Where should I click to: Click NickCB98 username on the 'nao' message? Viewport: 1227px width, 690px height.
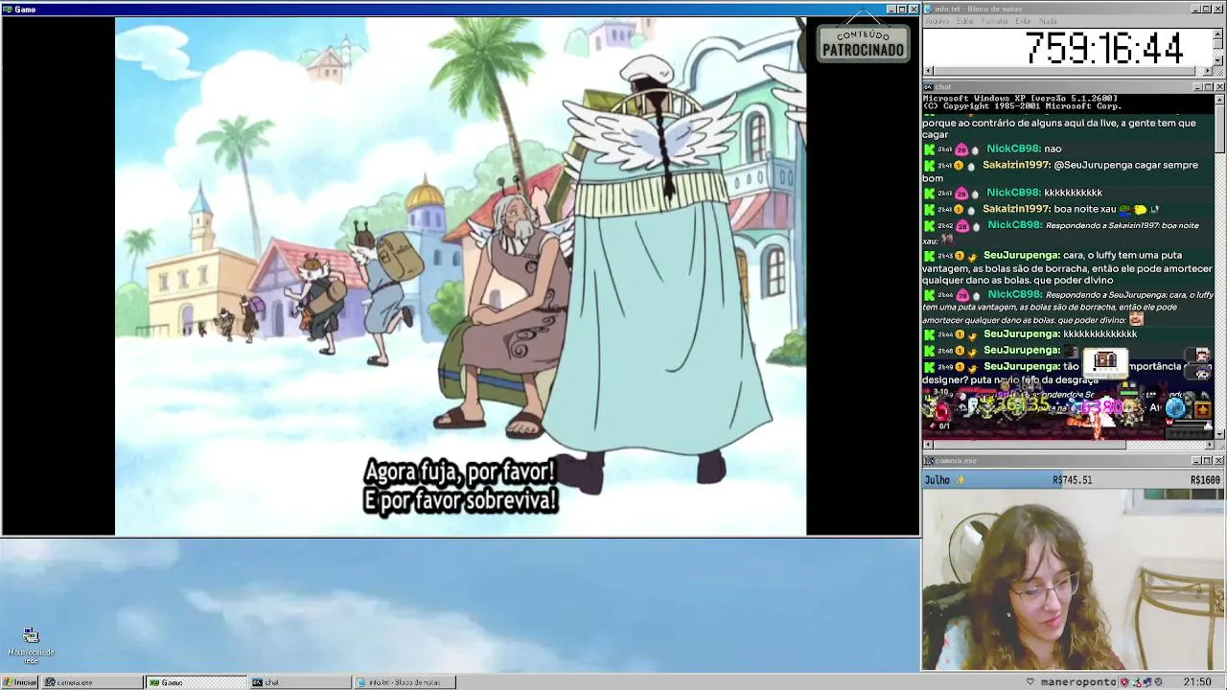coord(1013,149)
